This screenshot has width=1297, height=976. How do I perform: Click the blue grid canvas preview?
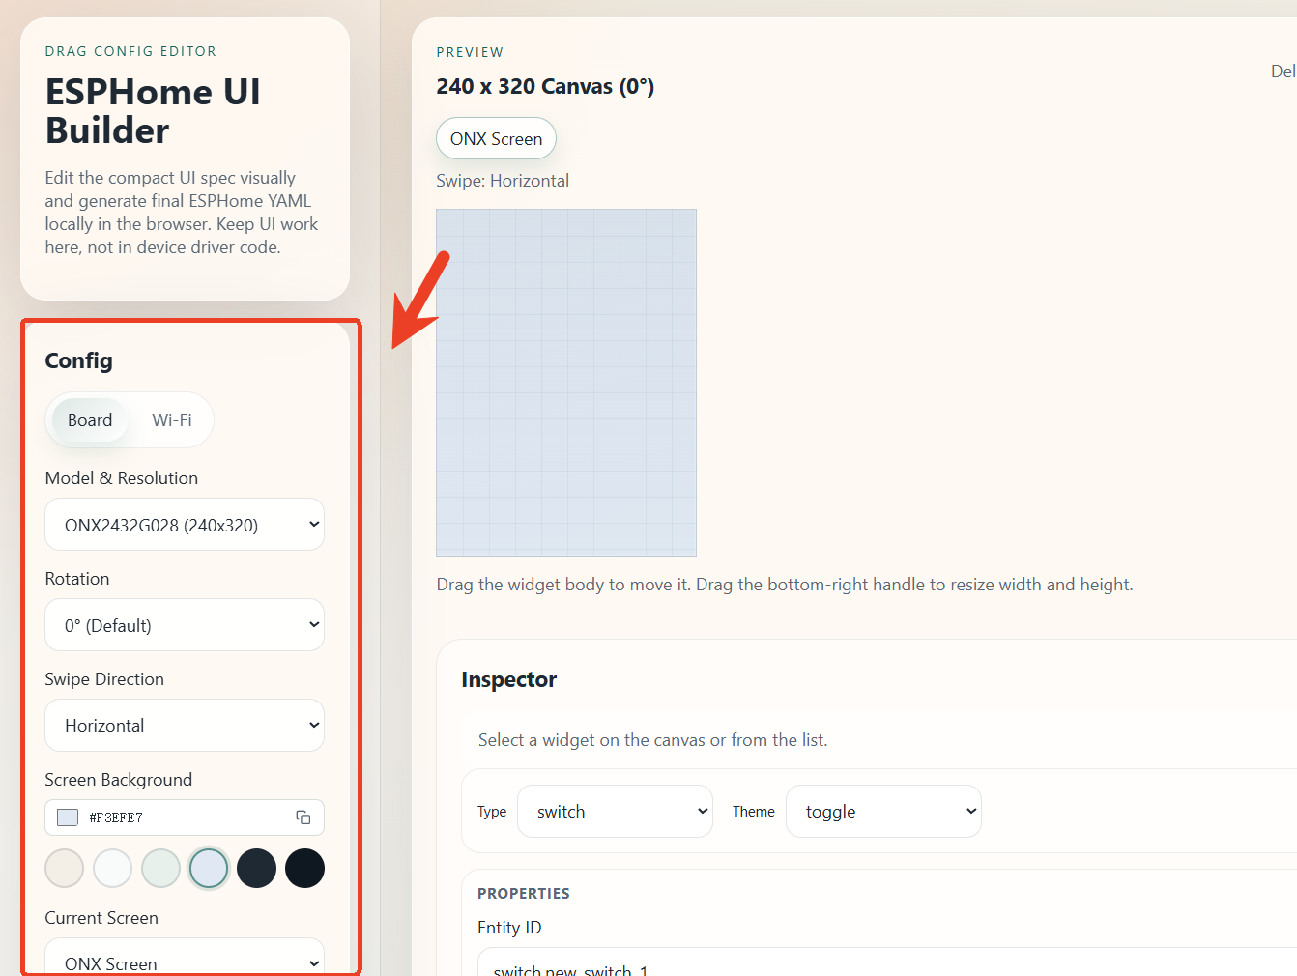pyautogui.click(x=566, y=383)
